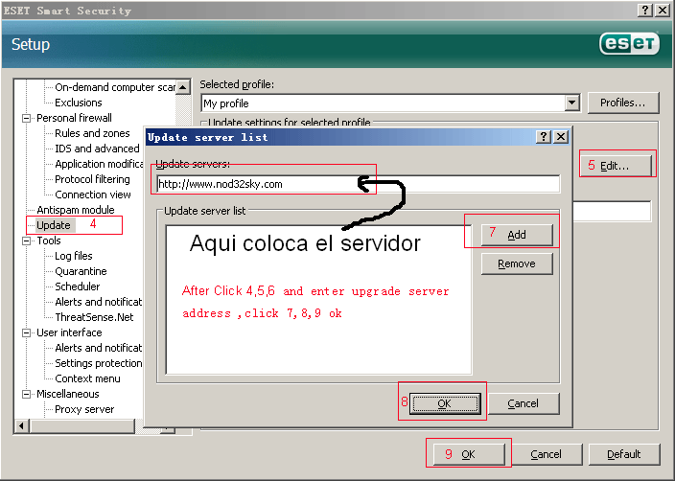This screenshot has width=675, height=481.
Task: Select the Miscellaneous tree label
Action: click(68, 394)
